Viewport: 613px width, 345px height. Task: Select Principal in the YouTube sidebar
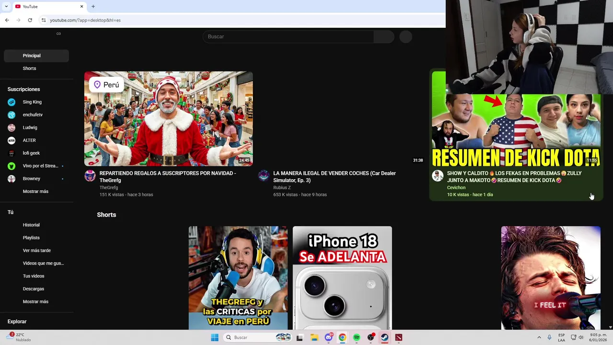coord(36,56)
